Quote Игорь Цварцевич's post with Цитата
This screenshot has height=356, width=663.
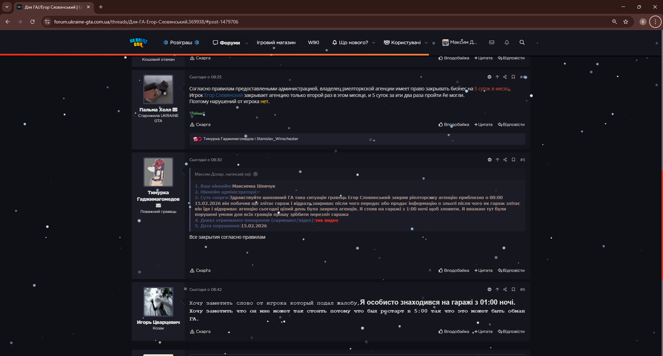[483, 332]
